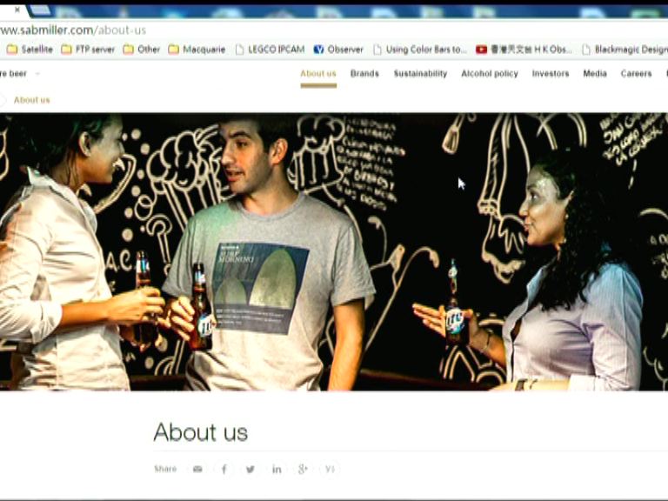The height and width of the screenshot is (501, 668).
Task: Click the Yammer share icon
Action: click(330, 470)
